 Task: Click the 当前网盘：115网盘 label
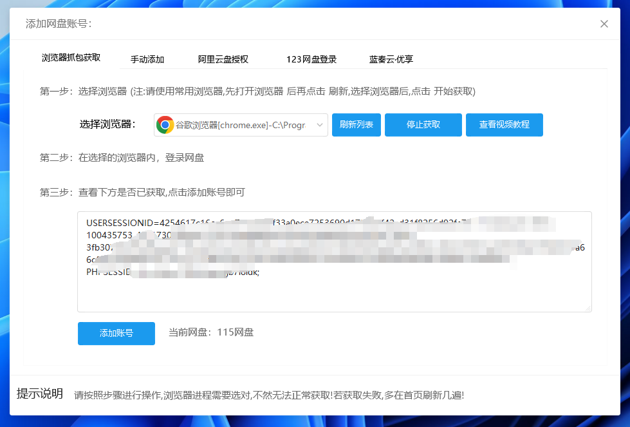click(211, 333)
